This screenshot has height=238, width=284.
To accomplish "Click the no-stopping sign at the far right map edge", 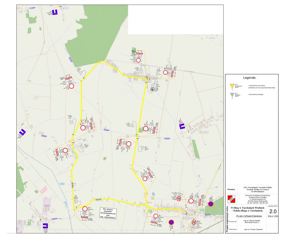I will [211, 204].
